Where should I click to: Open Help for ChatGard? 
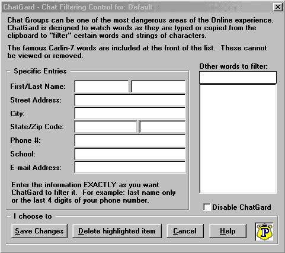click(228, 231)
